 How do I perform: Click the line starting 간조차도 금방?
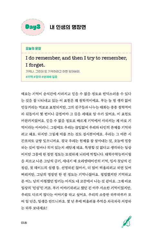click(x=76, y=141)
